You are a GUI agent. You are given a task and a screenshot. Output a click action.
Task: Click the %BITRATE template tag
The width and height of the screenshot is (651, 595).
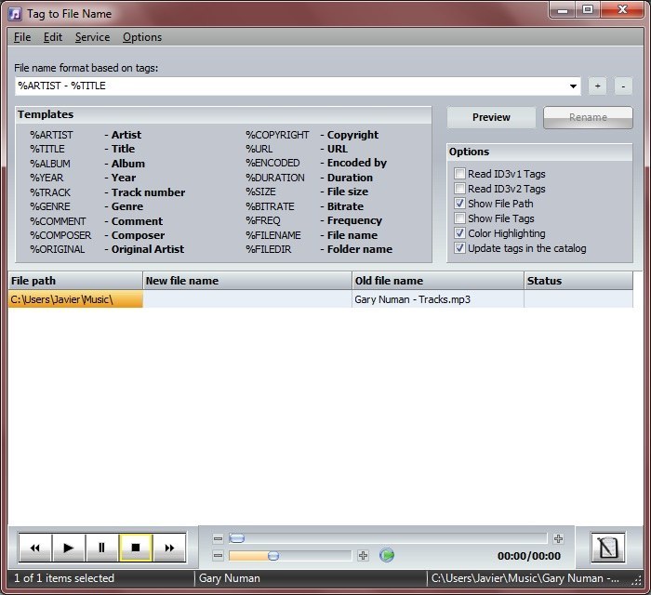coord(270,206)
